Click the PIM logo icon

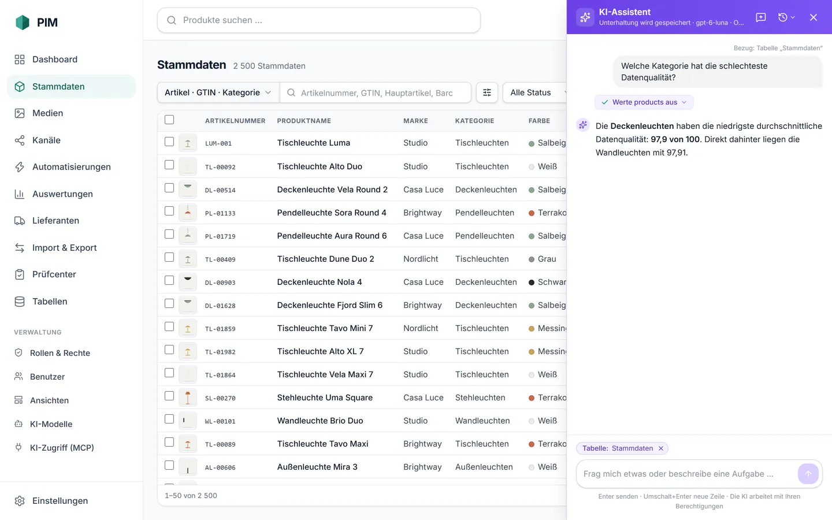pos(22,23)
